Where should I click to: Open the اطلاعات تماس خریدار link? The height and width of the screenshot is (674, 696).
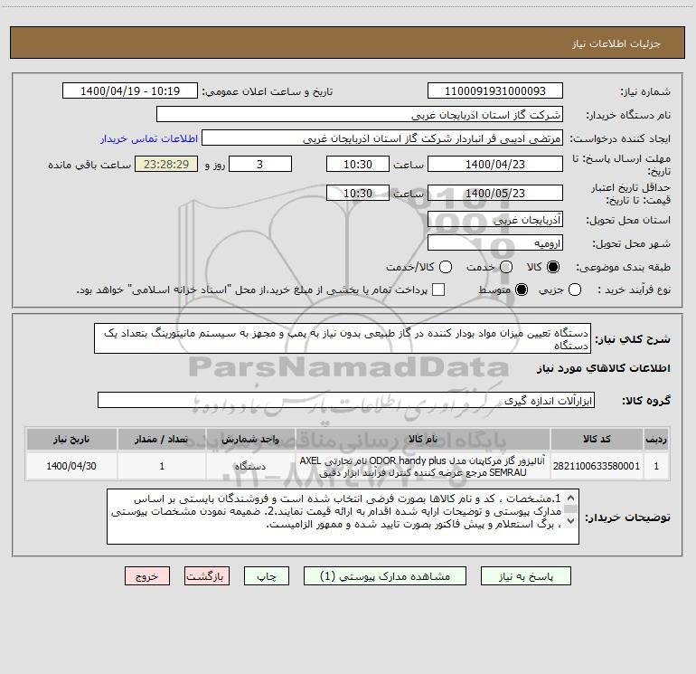tap(149, 138)
